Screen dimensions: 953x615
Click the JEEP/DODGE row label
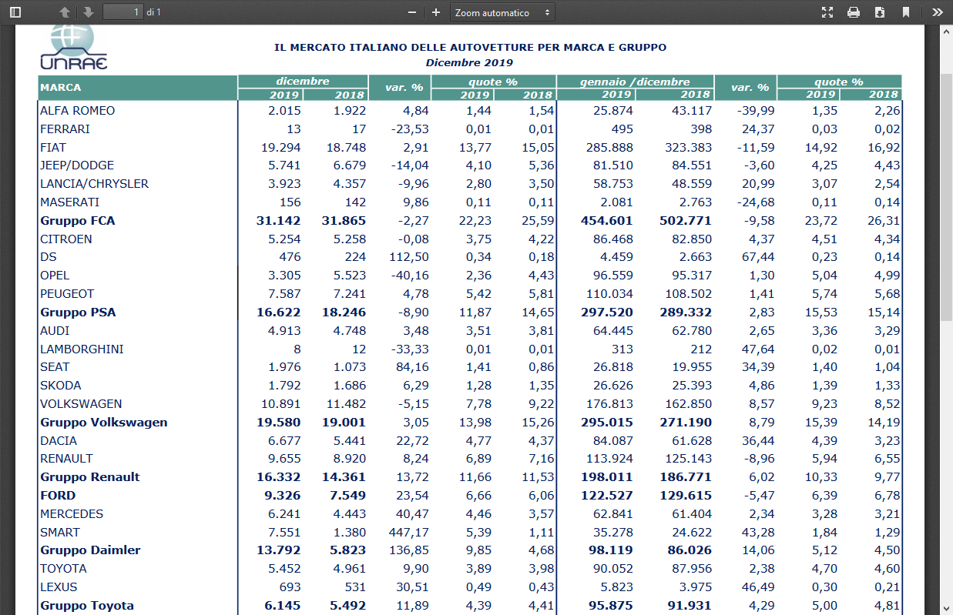77,165
